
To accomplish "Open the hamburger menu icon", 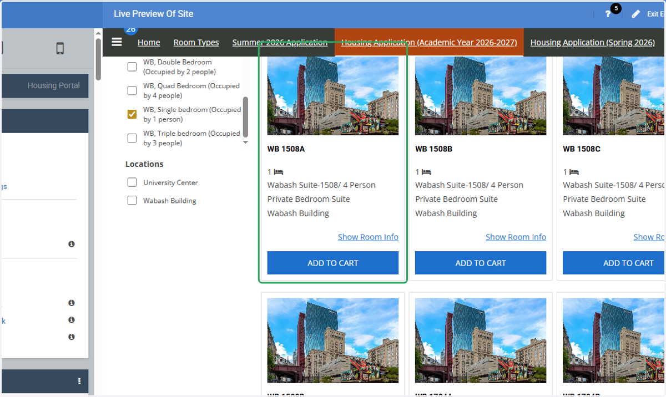I will coord(117,42).
